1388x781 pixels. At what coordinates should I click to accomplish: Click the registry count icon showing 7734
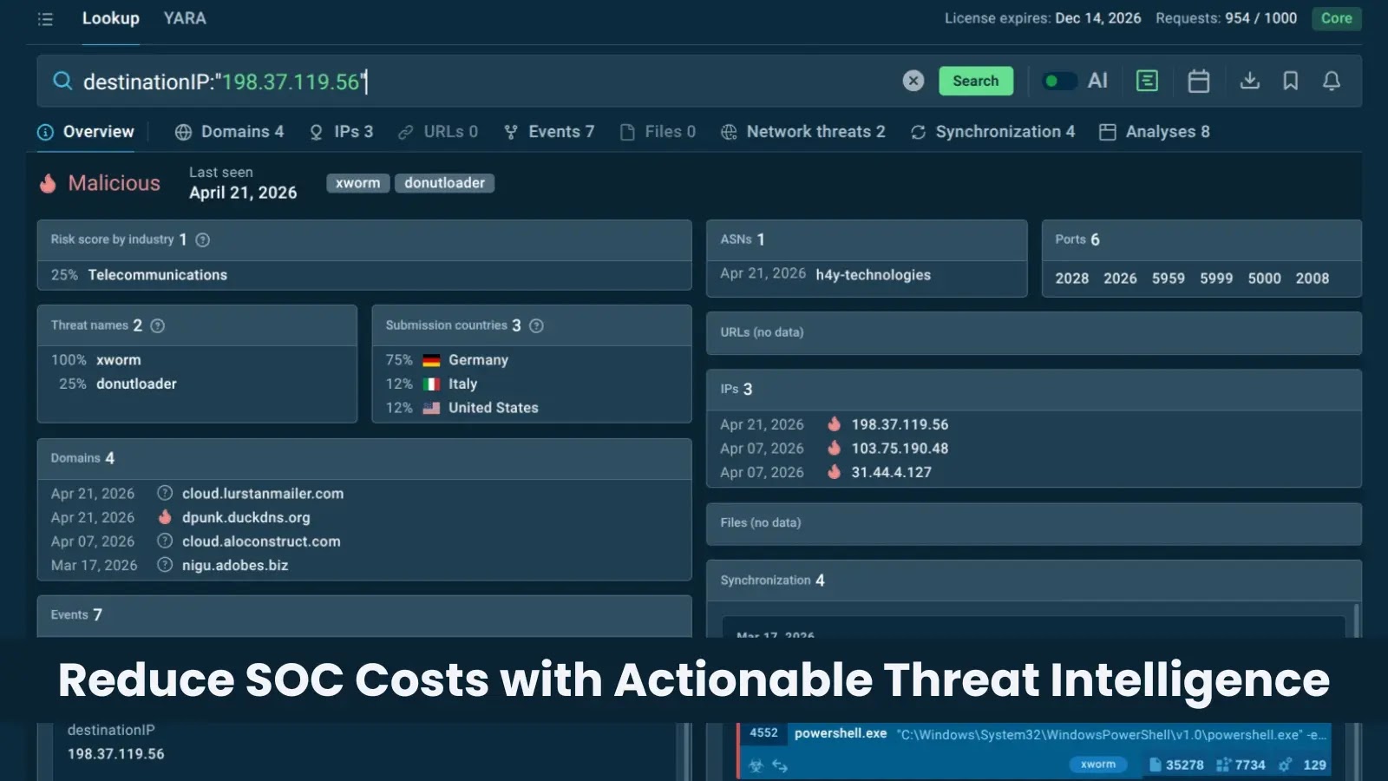pos(1223,765)
